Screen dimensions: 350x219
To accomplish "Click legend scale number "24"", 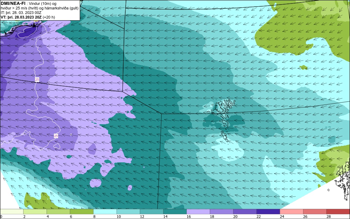I will [x=282, y=217].
